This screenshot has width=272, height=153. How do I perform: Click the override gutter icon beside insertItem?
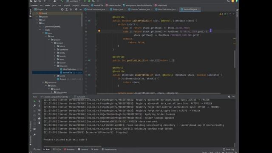[x=89, y=75]
